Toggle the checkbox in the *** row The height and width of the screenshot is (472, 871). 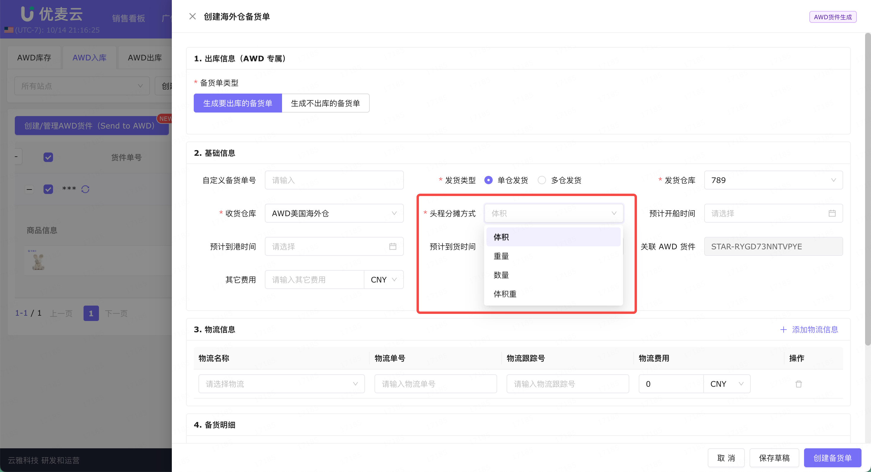coord(48,189)
